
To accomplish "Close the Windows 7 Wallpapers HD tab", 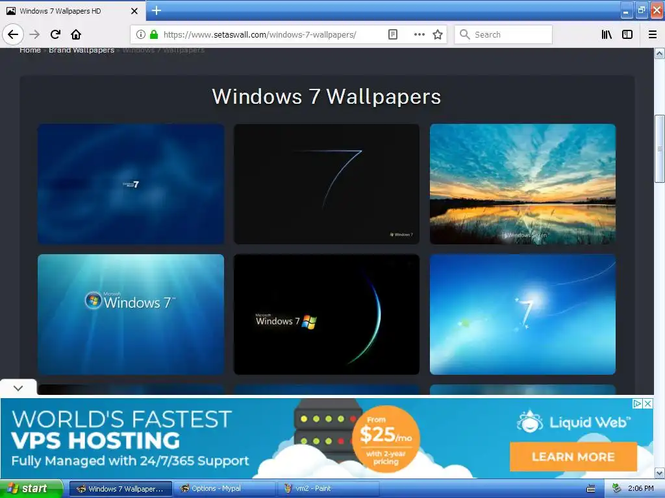I will pyautogui.click(x=134, y=11).
